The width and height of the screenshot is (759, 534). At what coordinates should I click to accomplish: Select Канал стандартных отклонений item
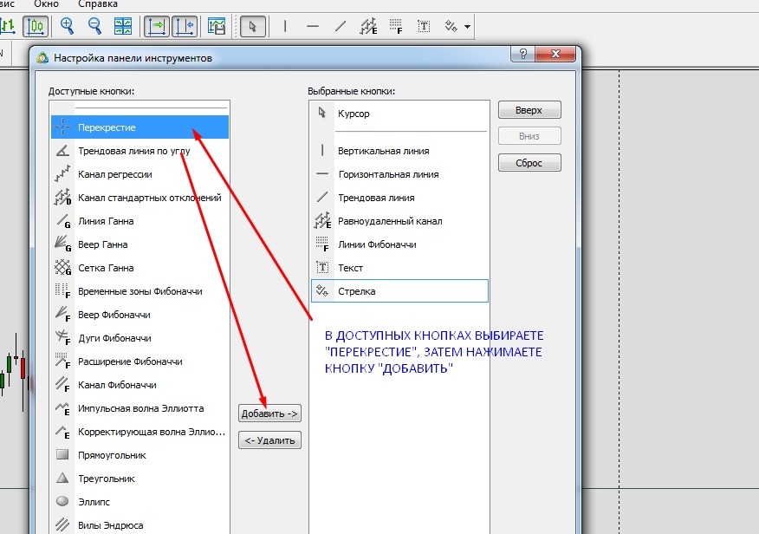coord(139,198)
